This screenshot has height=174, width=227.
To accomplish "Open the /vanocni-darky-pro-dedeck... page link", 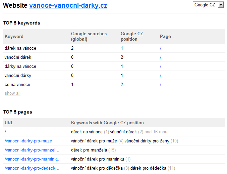I will (32, 168).
